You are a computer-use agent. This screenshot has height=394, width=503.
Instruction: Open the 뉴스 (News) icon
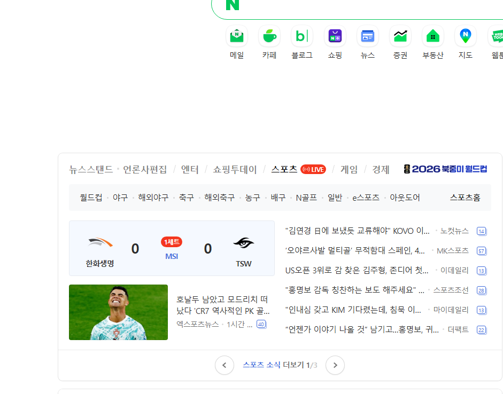[368, 36]
